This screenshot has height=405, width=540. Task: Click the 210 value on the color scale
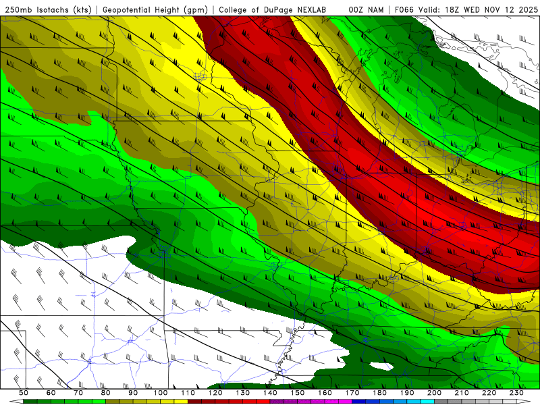[x=462, y=393]
